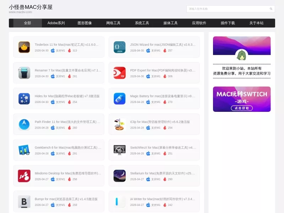The height and width of the screenshot is (213, 284).
Task: Open JSON Wizard for mac title link
Action: tap(163, 45)
